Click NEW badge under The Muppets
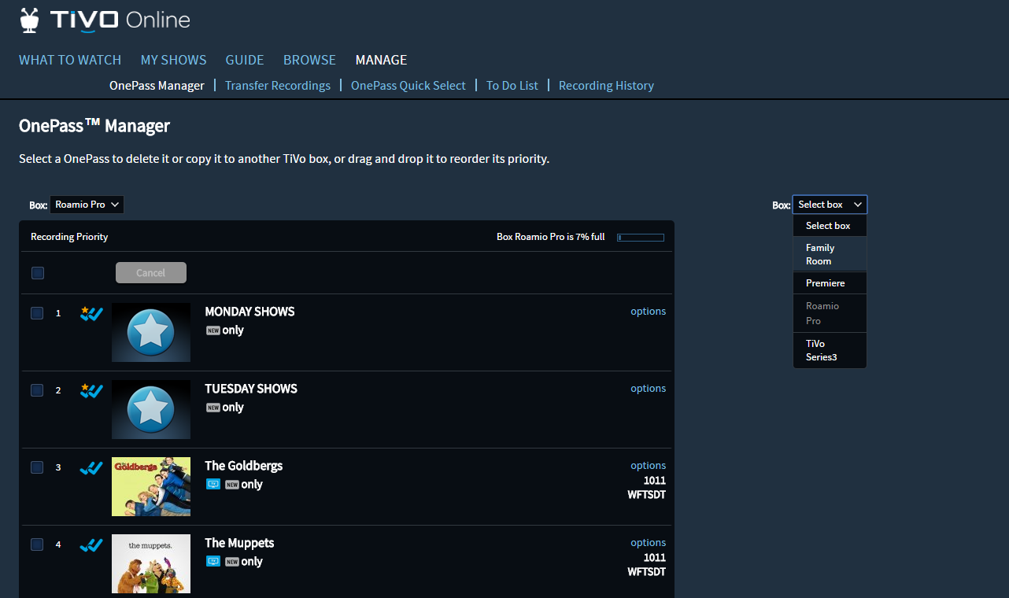The image size is (1009, 598). pyautogui.click(x=231, y=562)
